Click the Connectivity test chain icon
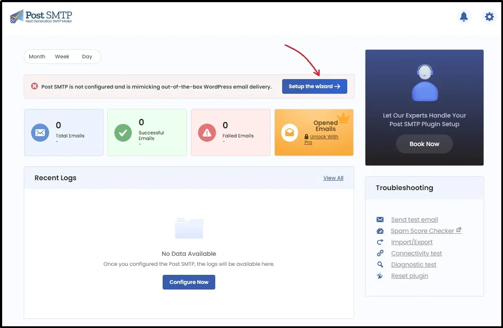Screen dimensions: 503x328 click(x=380, y=253)
